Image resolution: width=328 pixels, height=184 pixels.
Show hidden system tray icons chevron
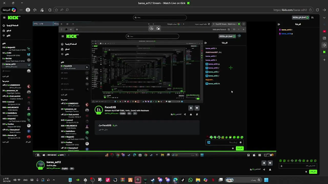pos(54,180)
